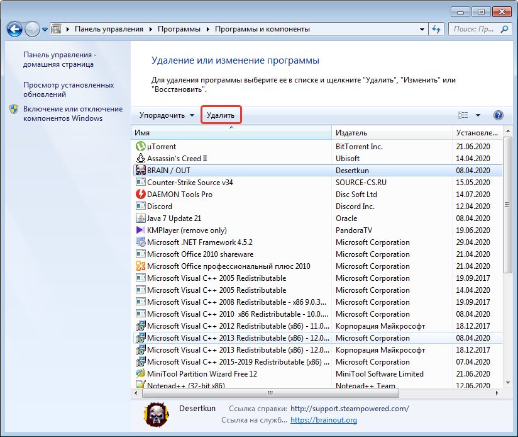Click the Удалить button
This screenshot has height=437, width=518.
pyautogui.click(x=221, y=115)
